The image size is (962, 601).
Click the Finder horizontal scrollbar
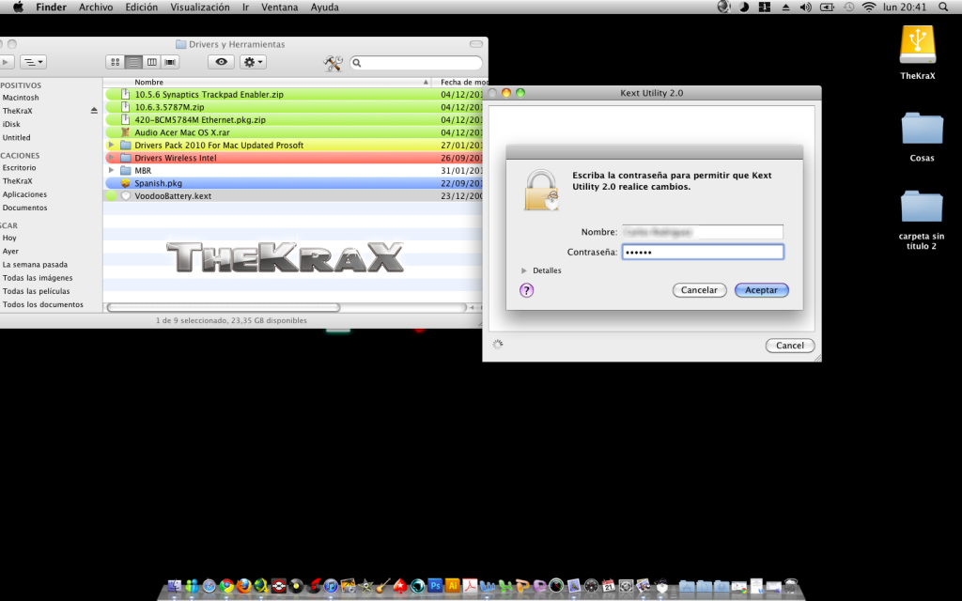[x=224, y=307]
